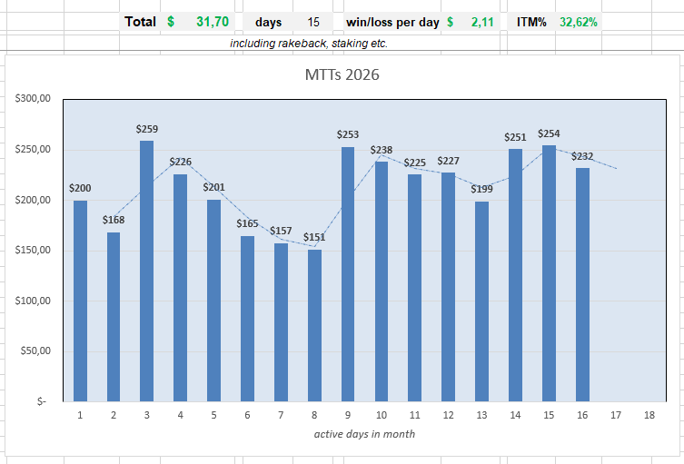Select the ITM% value 32,62%
This screenshot has width=684, height=464.
click(x=578, y=22)
